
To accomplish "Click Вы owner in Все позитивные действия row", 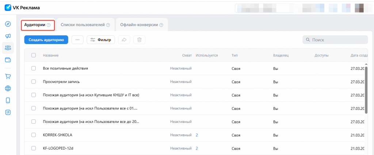I will (276, 68).
